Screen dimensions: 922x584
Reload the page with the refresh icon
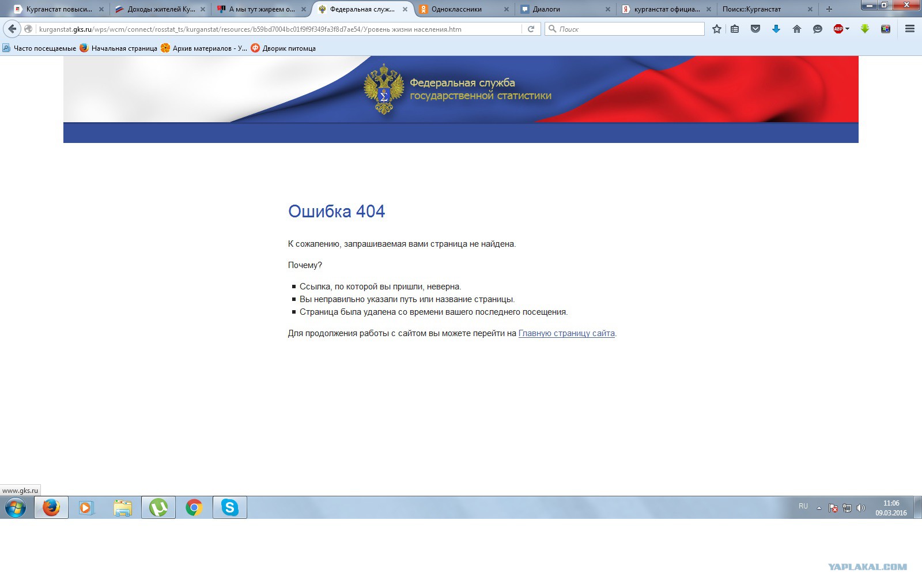531,29
